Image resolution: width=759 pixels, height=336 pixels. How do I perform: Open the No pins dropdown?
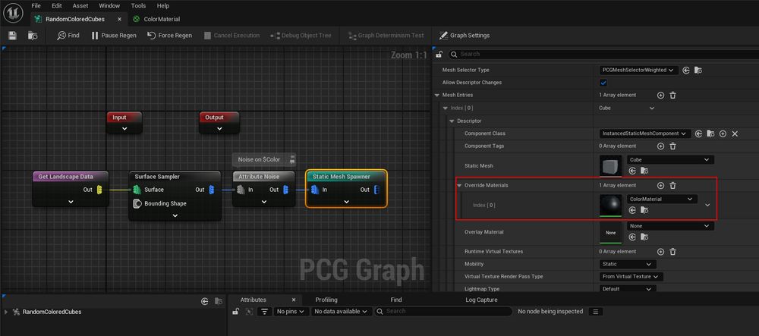tap(291, 311)
